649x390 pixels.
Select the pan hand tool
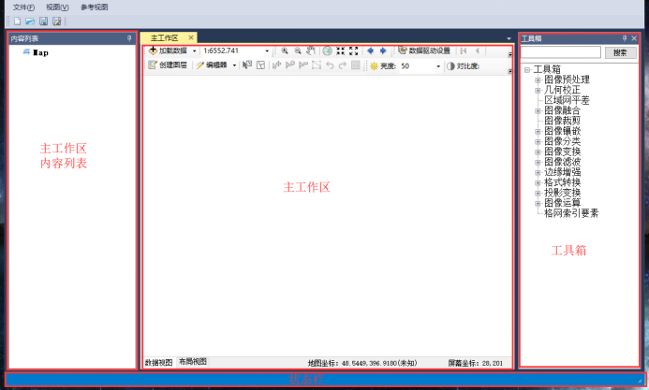pyautogui.click(x=312, y=51)
